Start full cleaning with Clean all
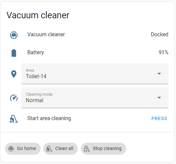Viewport: 176px width, 164px height. click(61, 149)
